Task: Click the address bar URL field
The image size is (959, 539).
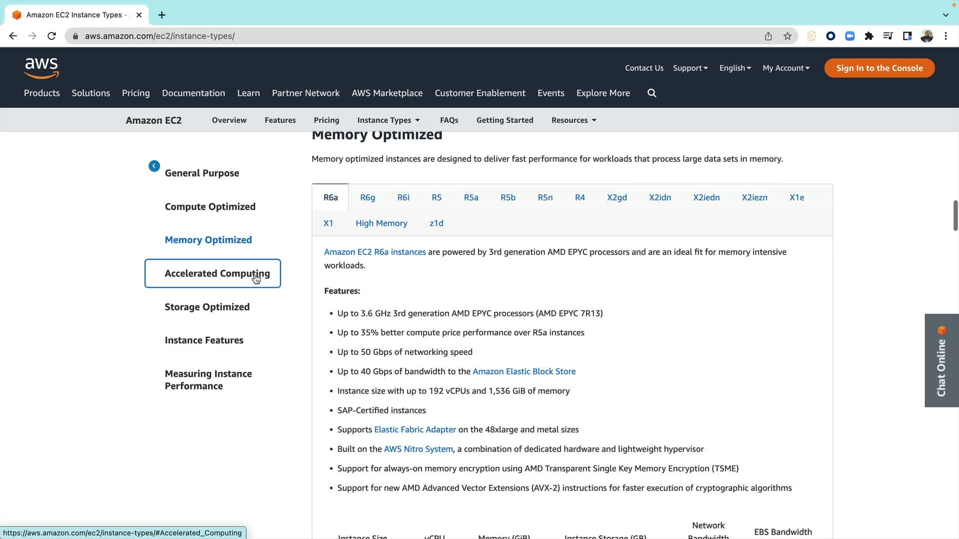Action: pos(400,36)
